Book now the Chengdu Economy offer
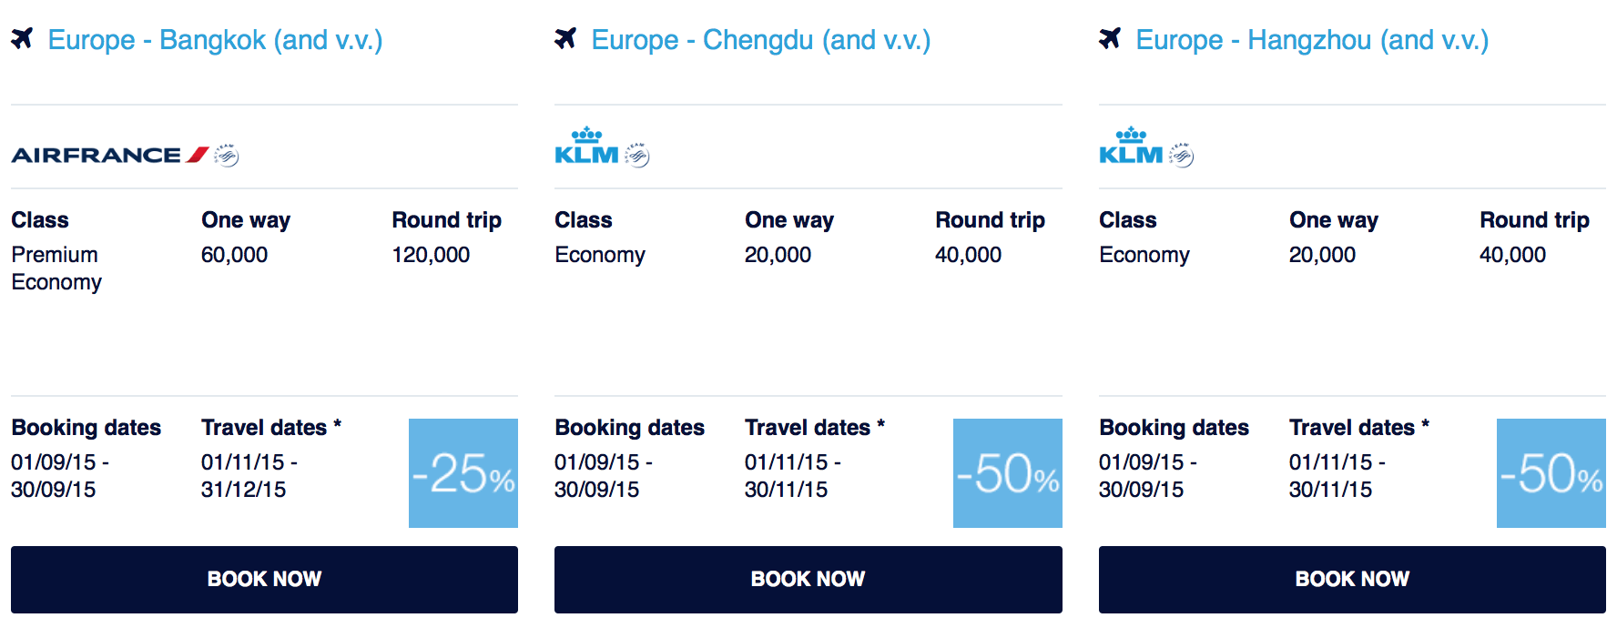The width and height of the screenshot is (1617, 628). click(x=808, y=580)
